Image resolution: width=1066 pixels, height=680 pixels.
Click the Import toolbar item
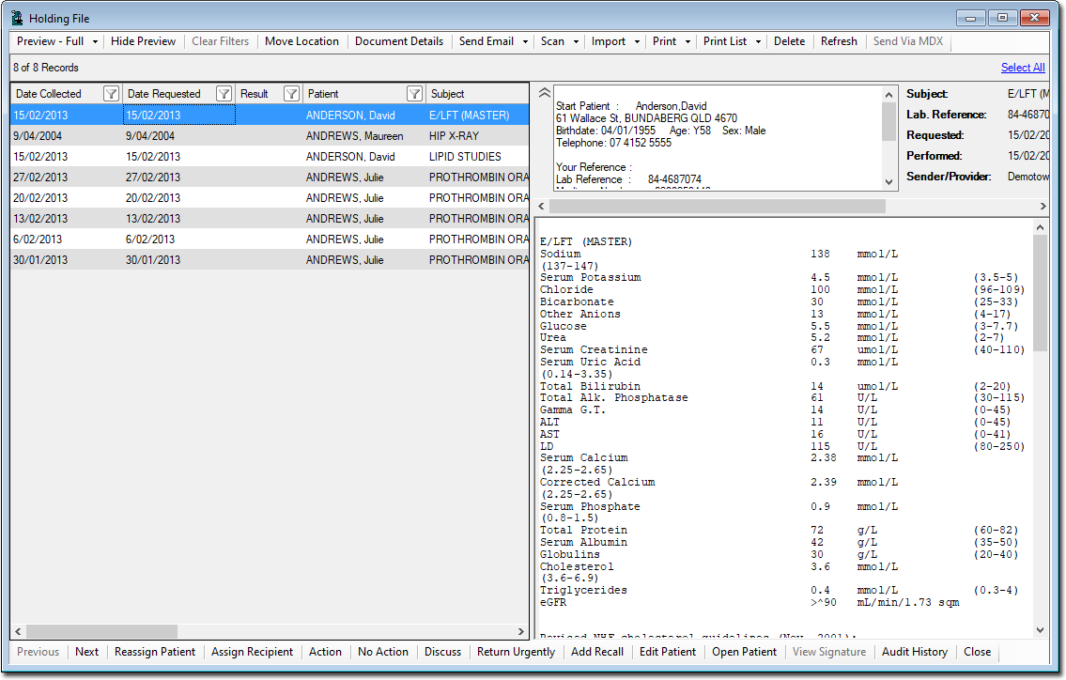tap(609, 41)
